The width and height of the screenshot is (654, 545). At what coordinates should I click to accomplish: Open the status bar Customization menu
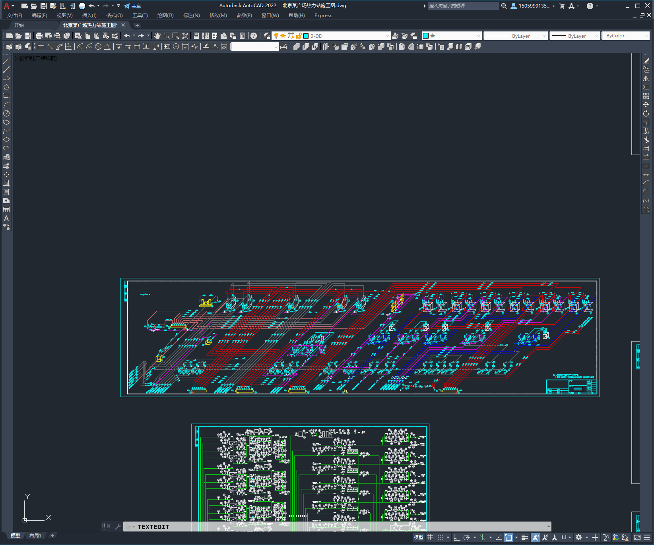coord(647,537)
